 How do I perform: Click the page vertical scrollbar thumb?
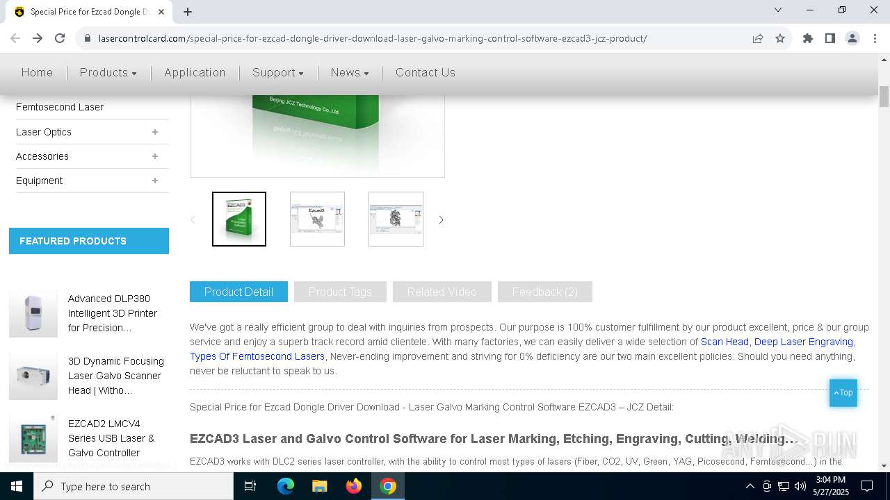pyautogui.click(x=884, y=97)
